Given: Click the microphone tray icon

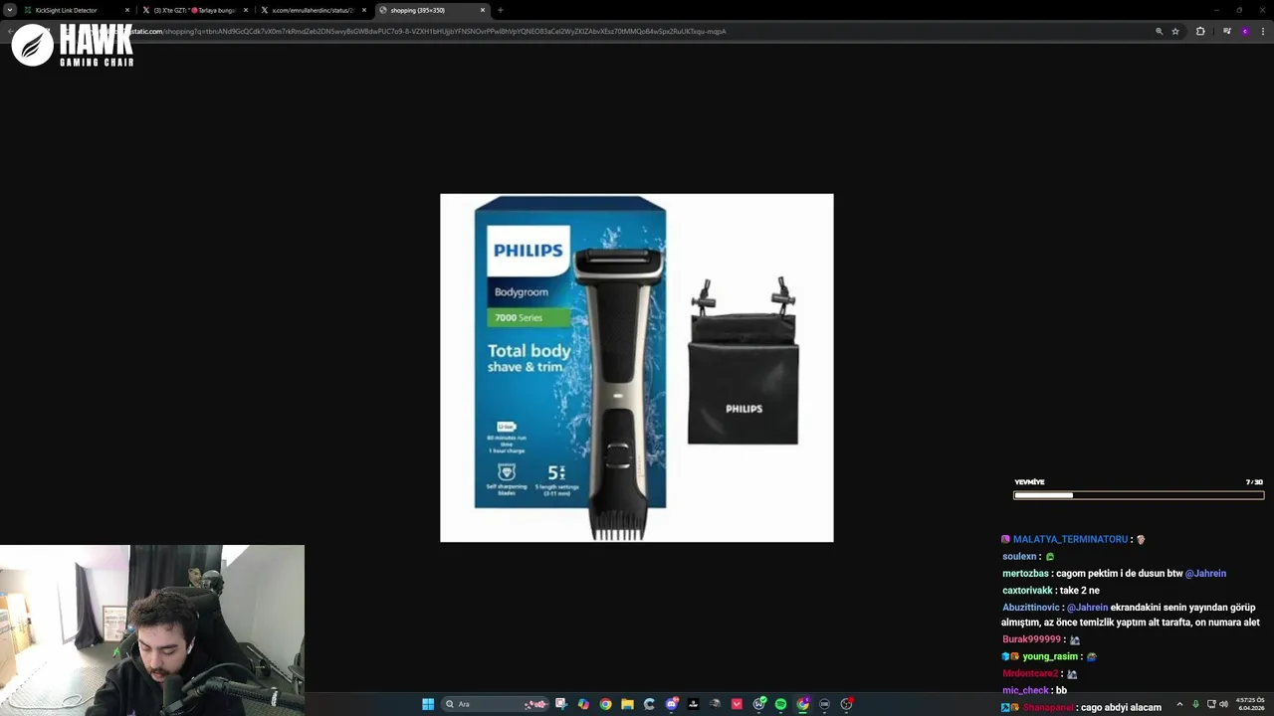Looking at the screenshot, I should 1195,704.
